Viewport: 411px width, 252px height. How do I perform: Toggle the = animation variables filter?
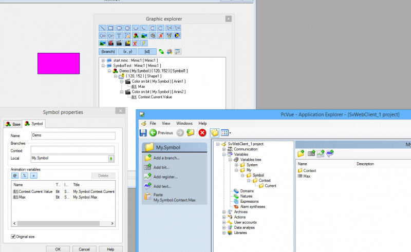coord(33,176)
